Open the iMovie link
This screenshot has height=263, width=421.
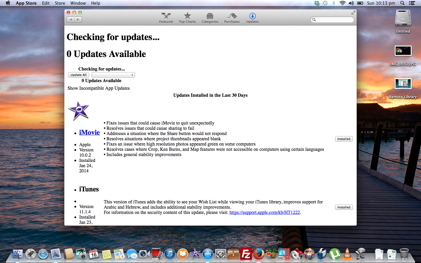click(x=89, y=132)
